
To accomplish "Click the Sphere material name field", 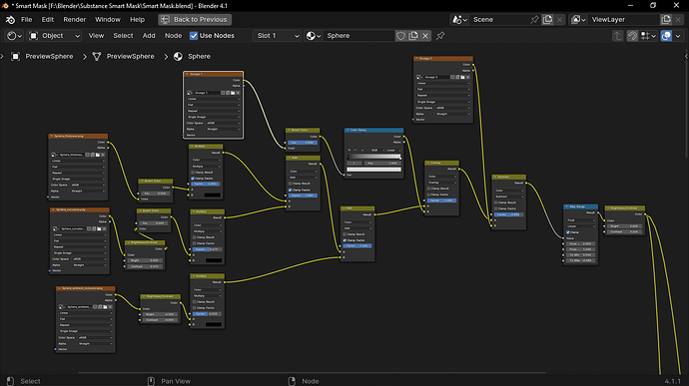I will click(x=358, y=36).
